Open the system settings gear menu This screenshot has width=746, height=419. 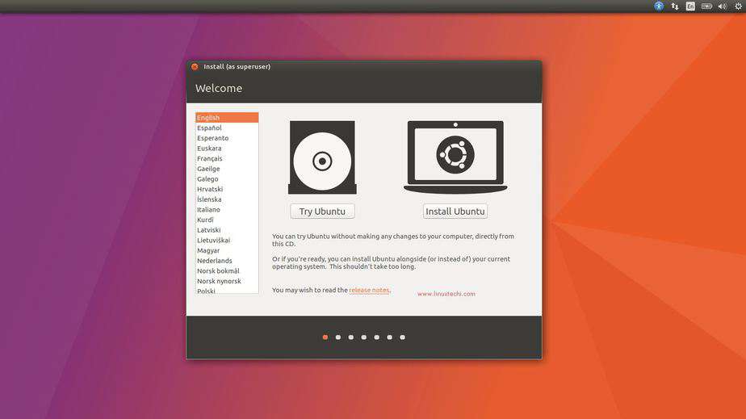point(739,6)
